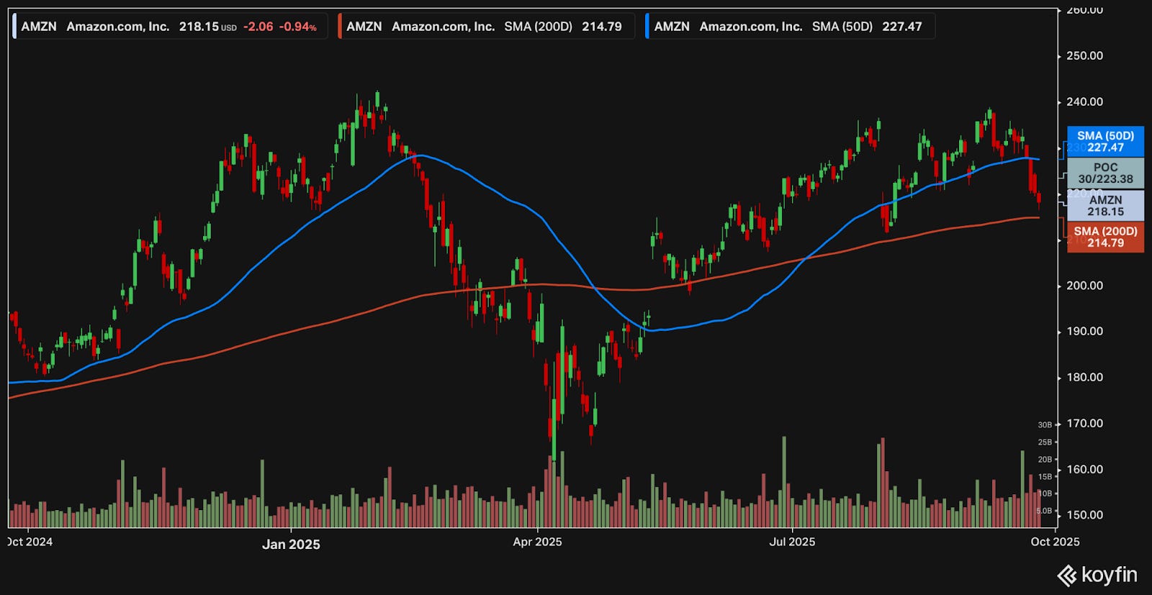This screenshot has height=595, width=1152.
Task: Click the Jul 2025 date axis label
Action: point(792,542)
